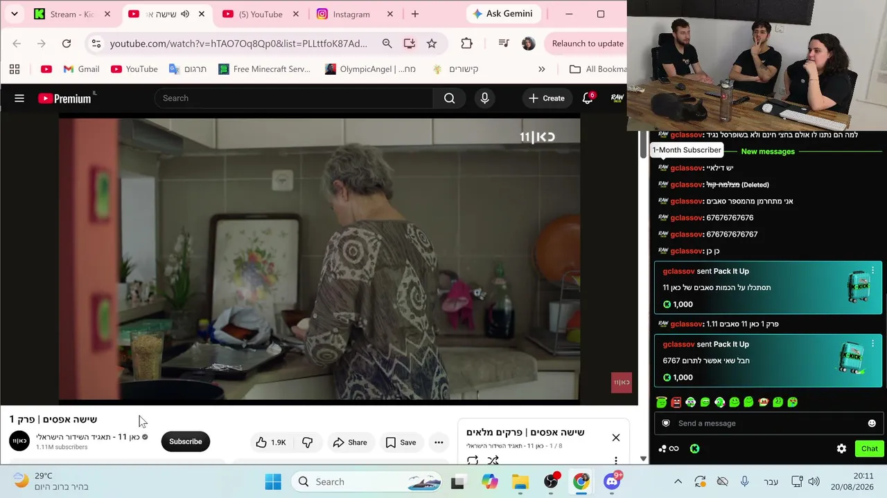Open the Chrome profile avatar
887x498 pixels.
tap(528, 44)
